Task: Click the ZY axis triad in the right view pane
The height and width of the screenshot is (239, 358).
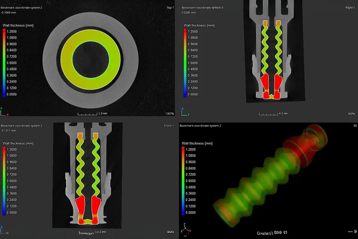Action: (x=185, y=112)
